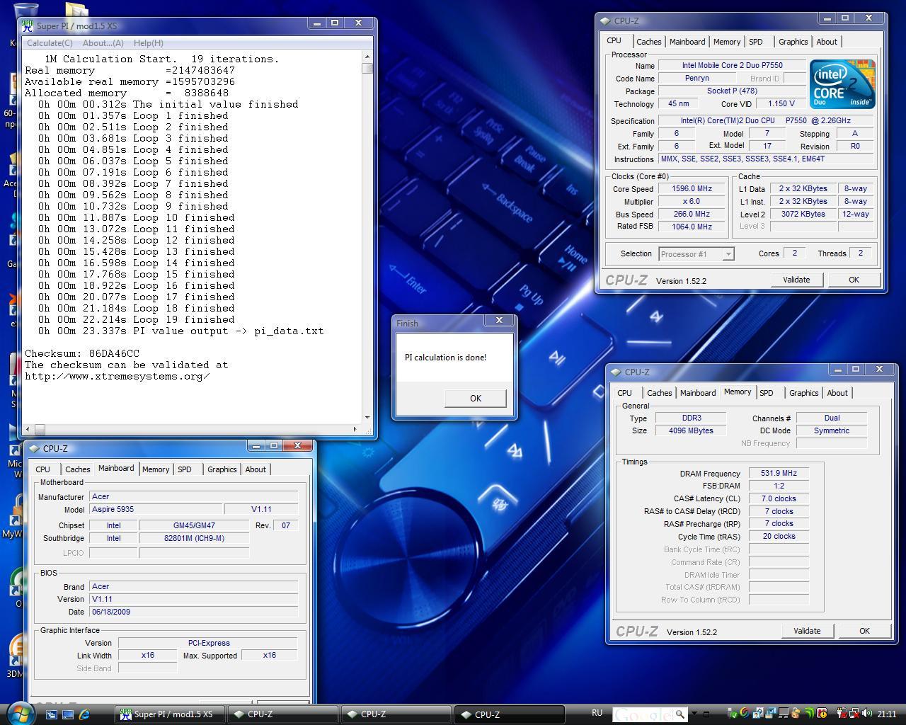This screenshot has width=906, height=725.
Task: Click the NVIDIA tray icon
Action: (x=810, y=713)
